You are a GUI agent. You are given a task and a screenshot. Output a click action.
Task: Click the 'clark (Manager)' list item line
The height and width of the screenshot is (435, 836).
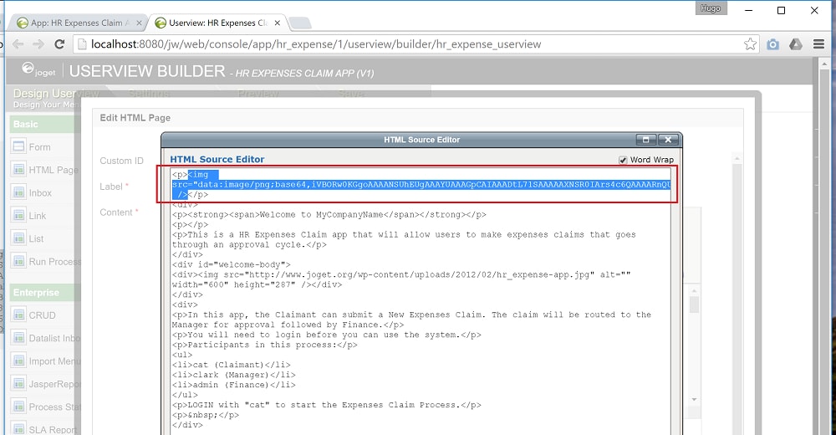click(233, 375)
